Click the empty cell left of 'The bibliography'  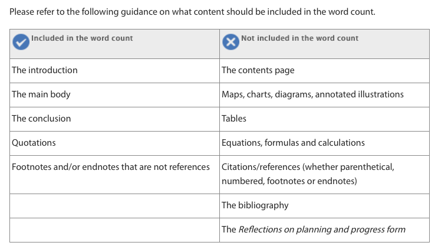tap(114, 205)
